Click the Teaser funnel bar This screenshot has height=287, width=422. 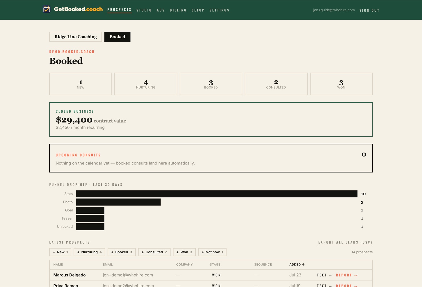pos(90,218)
